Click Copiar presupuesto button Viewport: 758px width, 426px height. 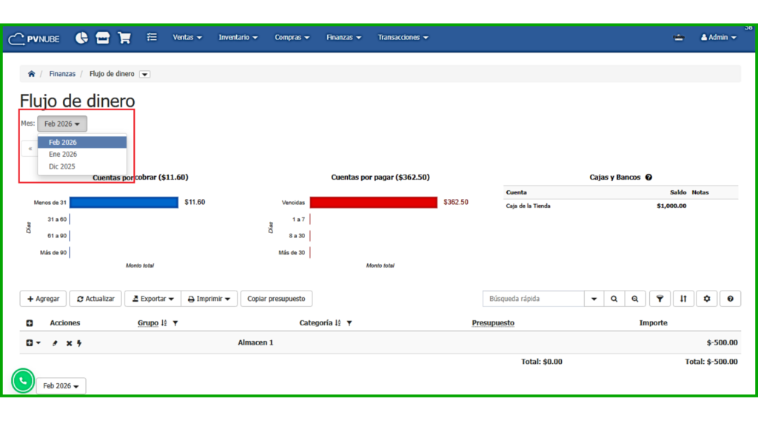276,299
